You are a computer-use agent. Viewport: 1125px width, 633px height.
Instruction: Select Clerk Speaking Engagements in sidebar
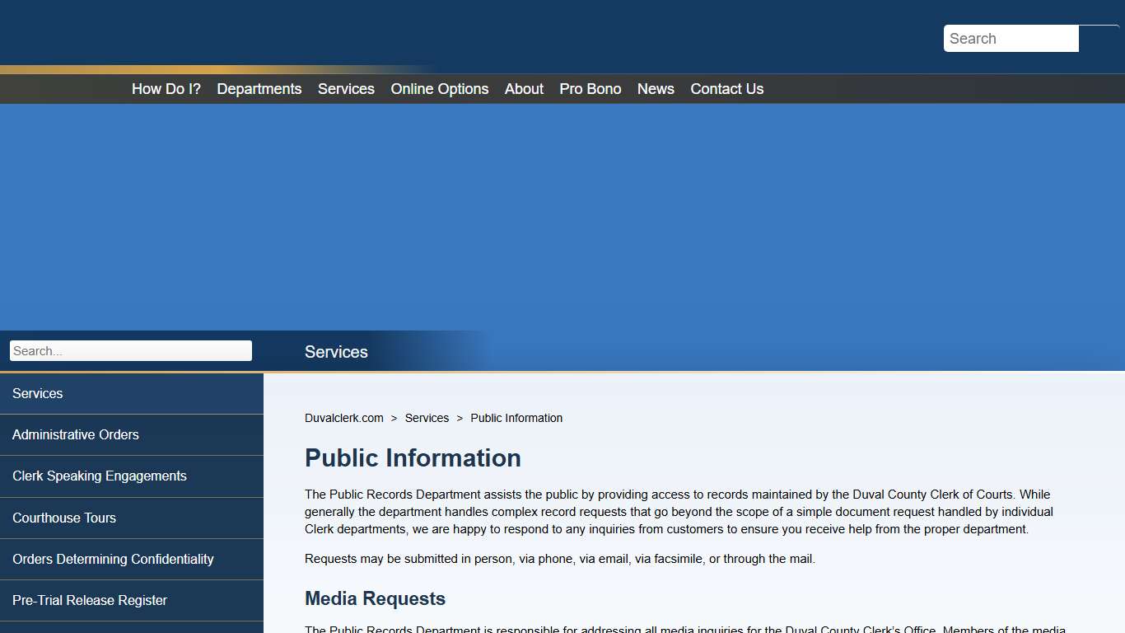[99, 476]
